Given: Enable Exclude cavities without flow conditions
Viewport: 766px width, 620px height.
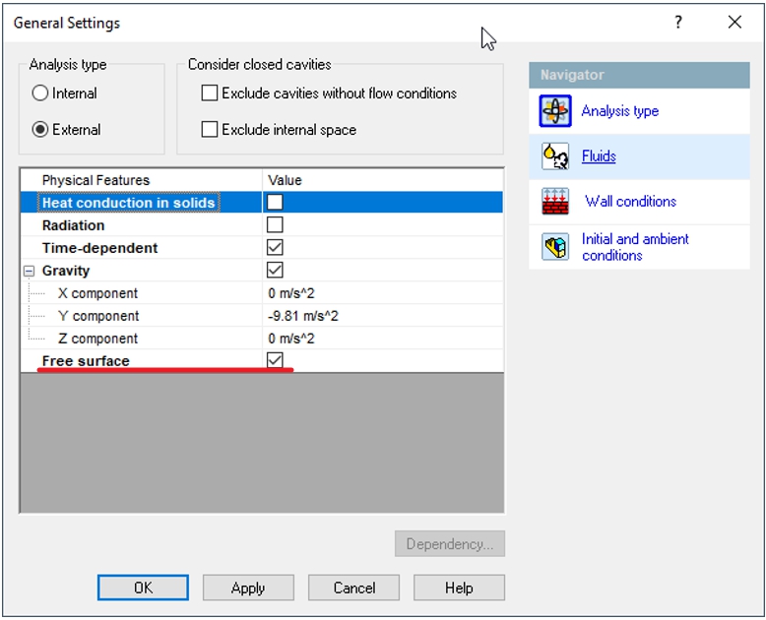Looking at the screenshot, I should coord(210,93).
